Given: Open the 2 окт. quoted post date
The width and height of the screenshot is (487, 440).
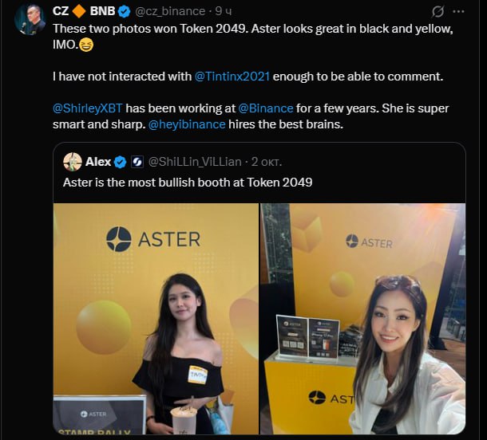Looking at the screenshot, I should click(x=267, y=162).
